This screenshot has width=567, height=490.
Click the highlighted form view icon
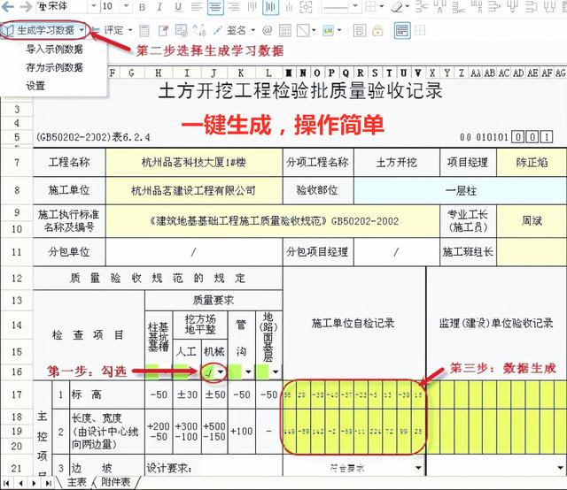click(x=402, y=31)
